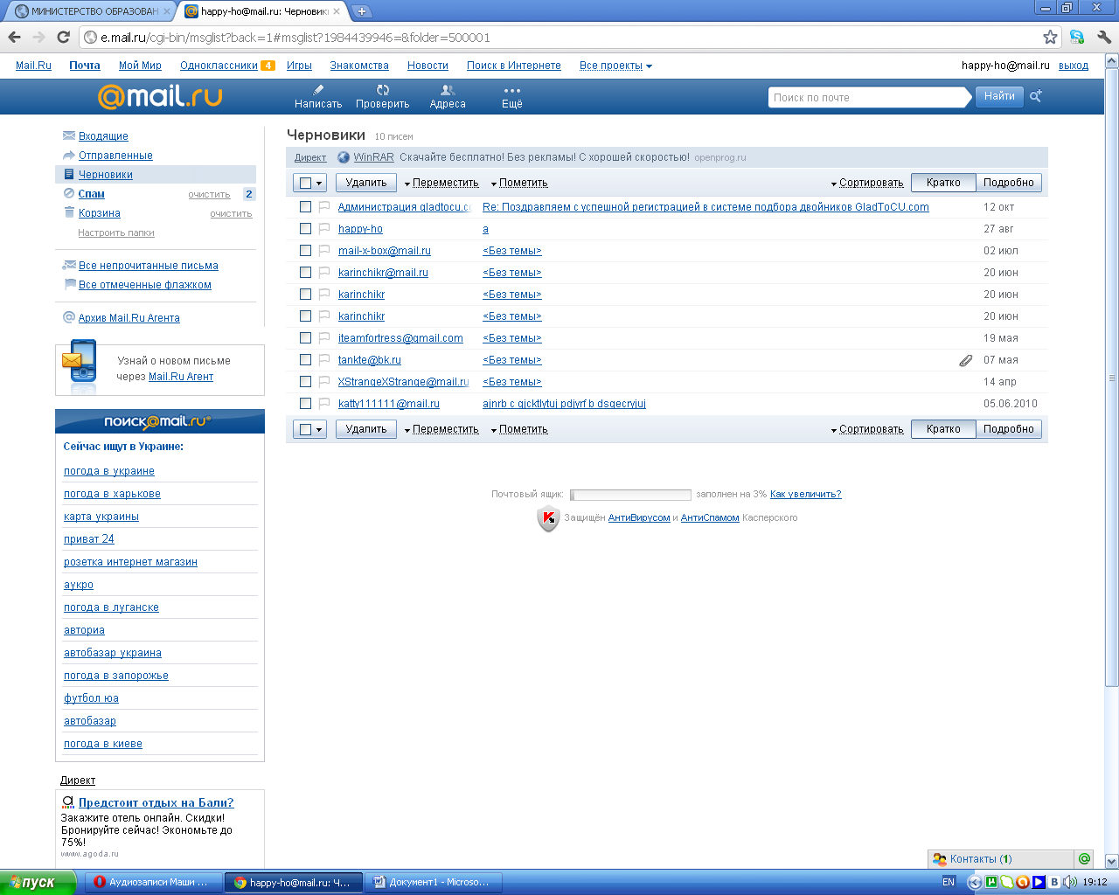Click the page vertical scrollbar
This screenshot has width=1119, height=895.
(1111, 378)
